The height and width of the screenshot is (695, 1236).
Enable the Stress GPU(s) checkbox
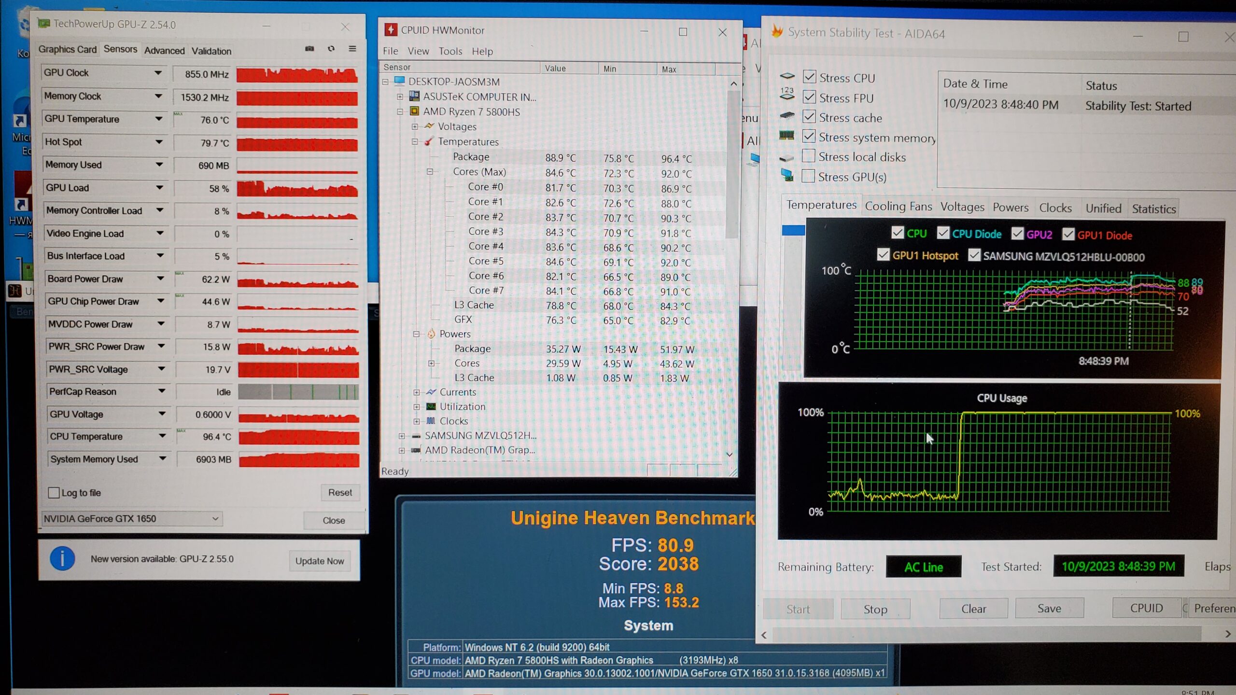point(808,176)
